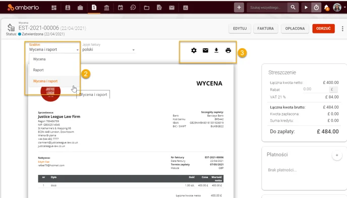Viewport: 347px width, 198px height.
Task: Click the estimate icon beside EST-2021-00006
Action: pyautogui.click(x=11, y=28)
